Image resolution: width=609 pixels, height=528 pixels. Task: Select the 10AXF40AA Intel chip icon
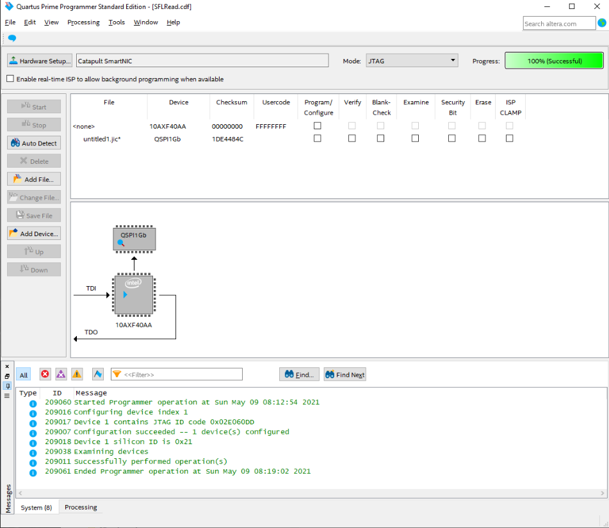click(x=133, y=294)
